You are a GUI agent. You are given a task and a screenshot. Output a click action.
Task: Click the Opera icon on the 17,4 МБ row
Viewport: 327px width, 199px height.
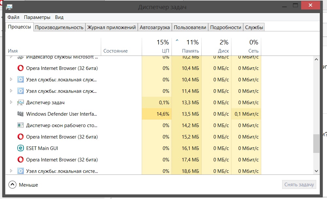(x=20, y=160)
